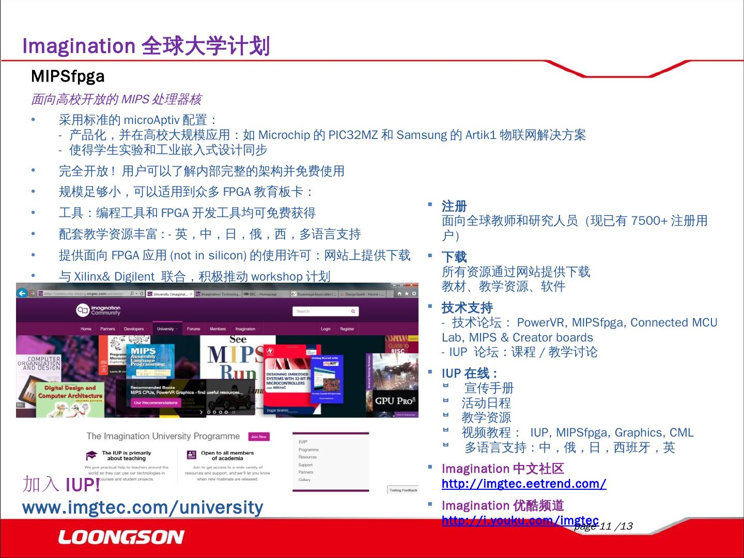The image size is (744, 558).
Task: Click Support in the IUP sidebar
Action: click(x=305, y=465)
